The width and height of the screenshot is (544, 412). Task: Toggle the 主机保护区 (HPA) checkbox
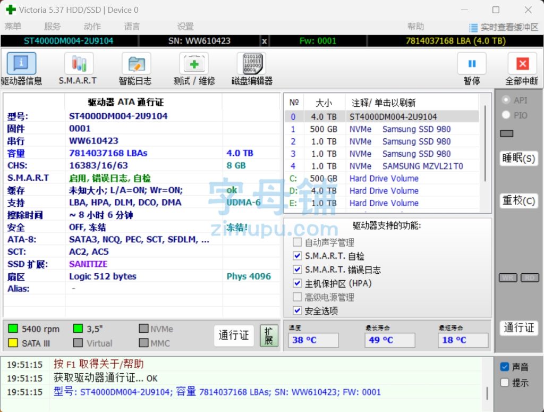tap(297, 283)
